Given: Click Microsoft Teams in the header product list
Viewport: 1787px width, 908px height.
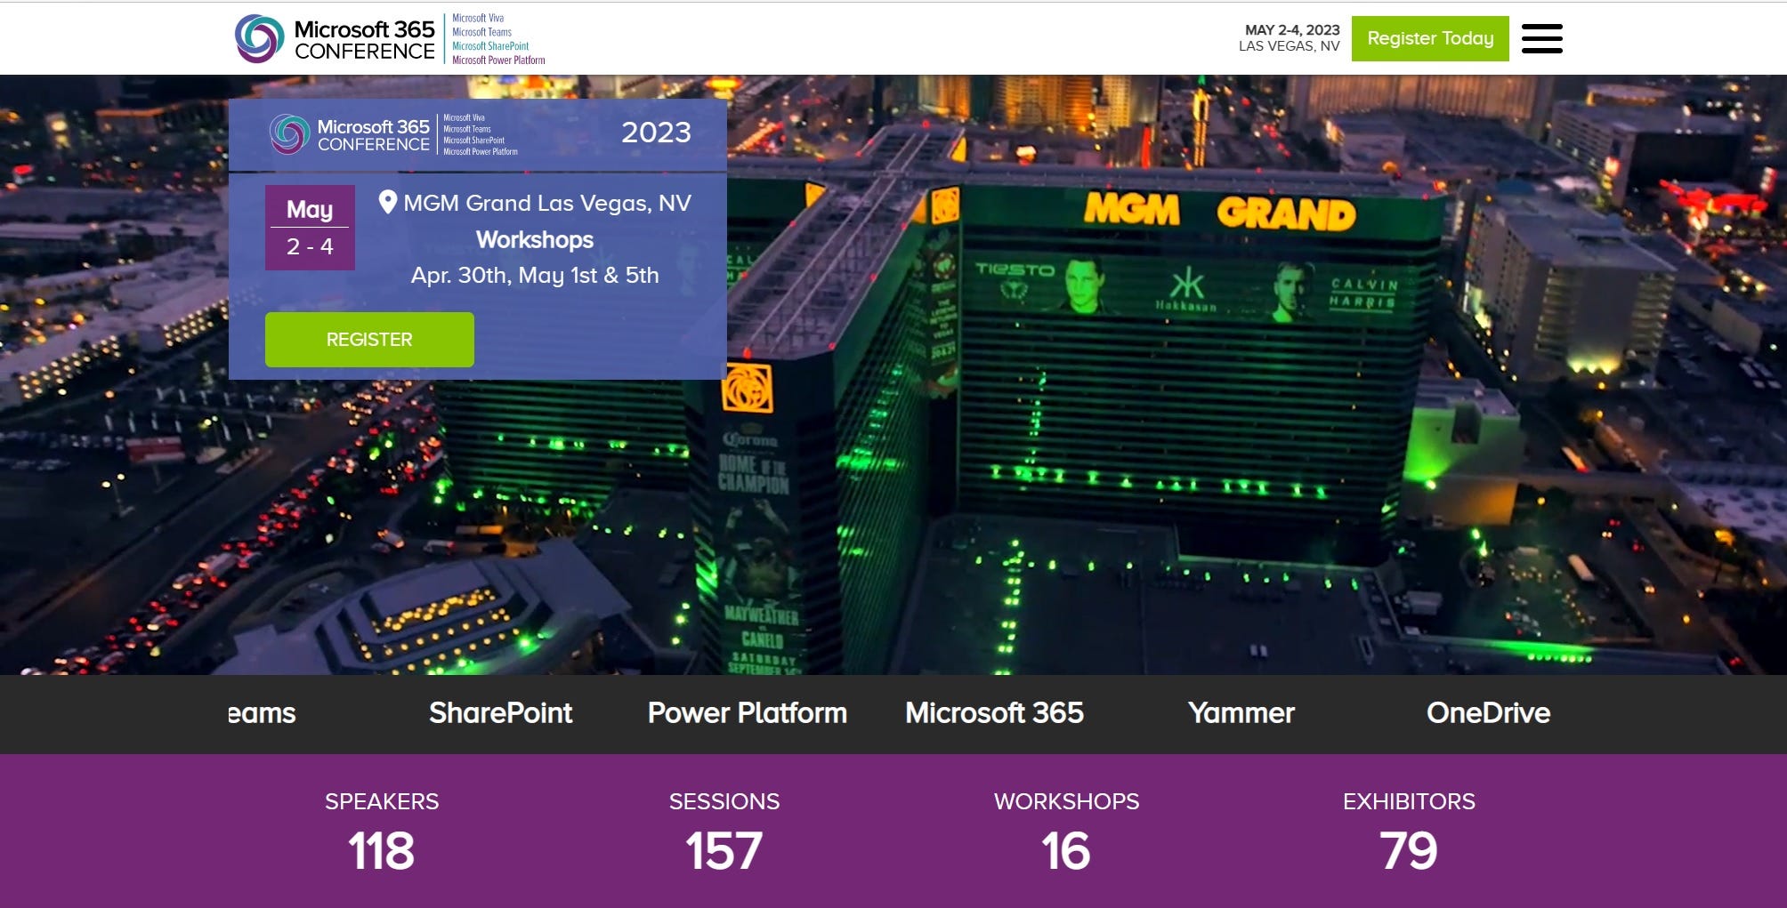Looking at the screenshot, I should 481,32.
